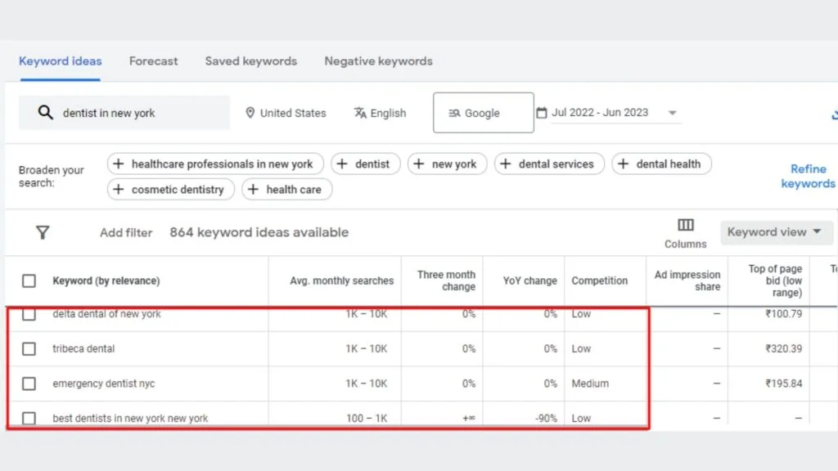Check the emergency dentist nyc row
This screenshot has height=471, width=838.
[x=29, y=384]
